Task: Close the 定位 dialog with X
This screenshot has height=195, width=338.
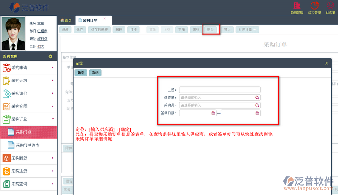Action: tap(327, 63)
